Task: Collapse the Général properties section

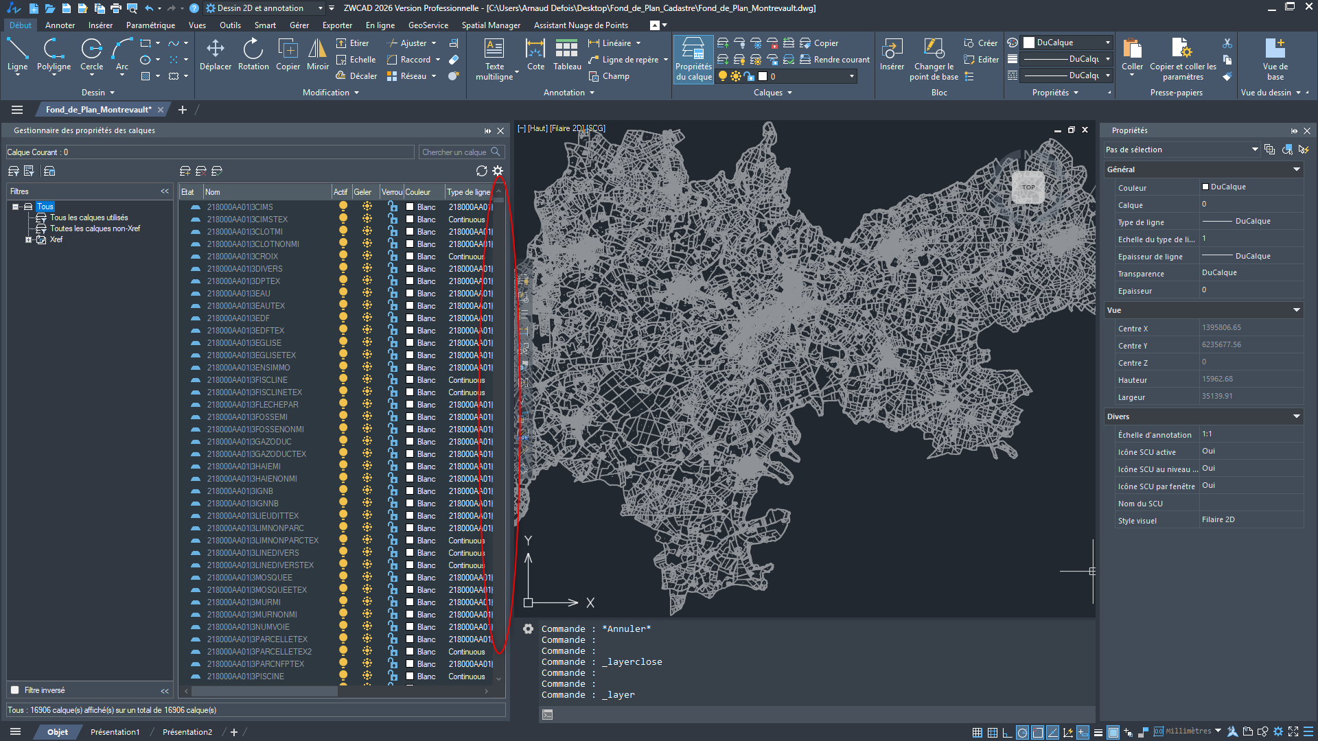Action: [x=1296, y=169]
